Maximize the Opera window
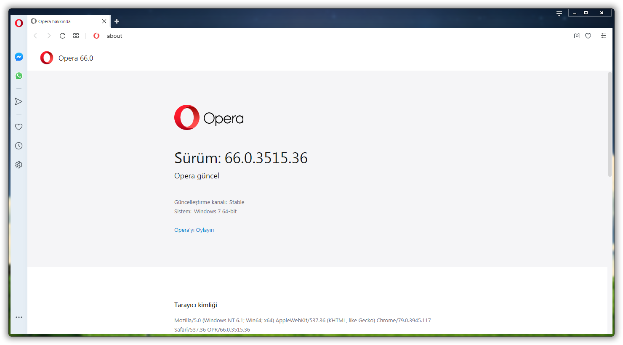The image size is (623, 345). [586, 13]
